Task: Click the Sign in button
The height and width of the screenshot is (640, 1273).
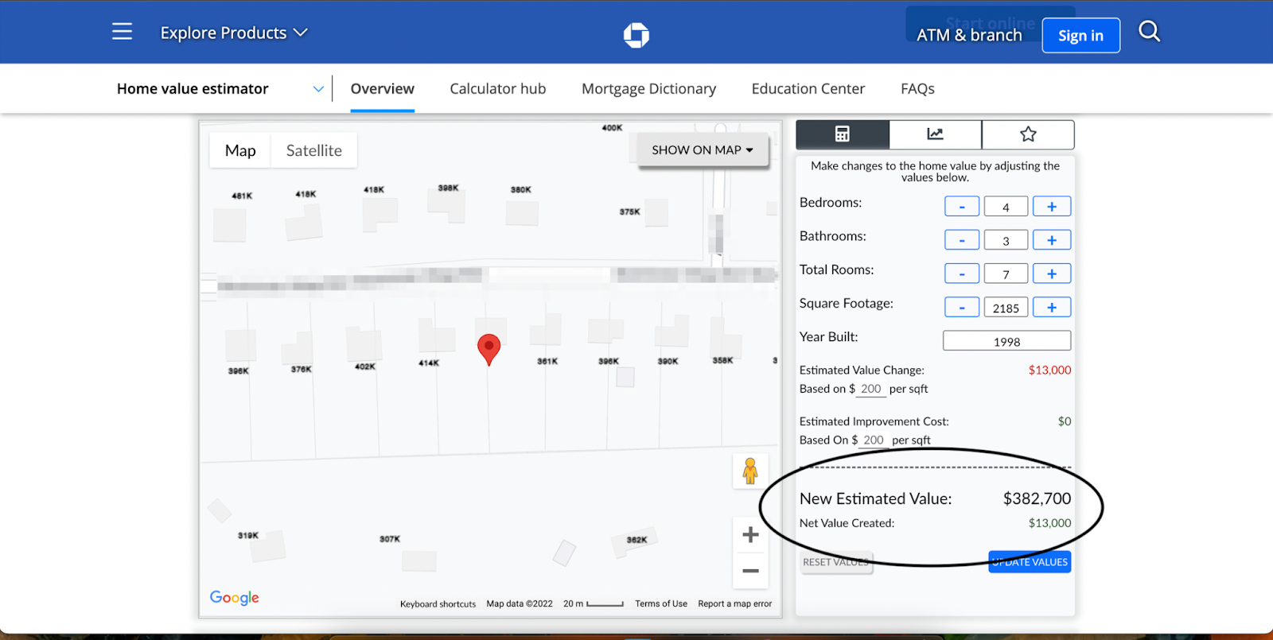Action: point(1080,36)
